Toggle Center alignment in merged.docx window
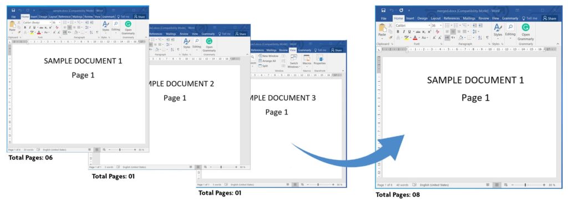The width and height of the screenshot is (568, 202). tap(453, 32)
